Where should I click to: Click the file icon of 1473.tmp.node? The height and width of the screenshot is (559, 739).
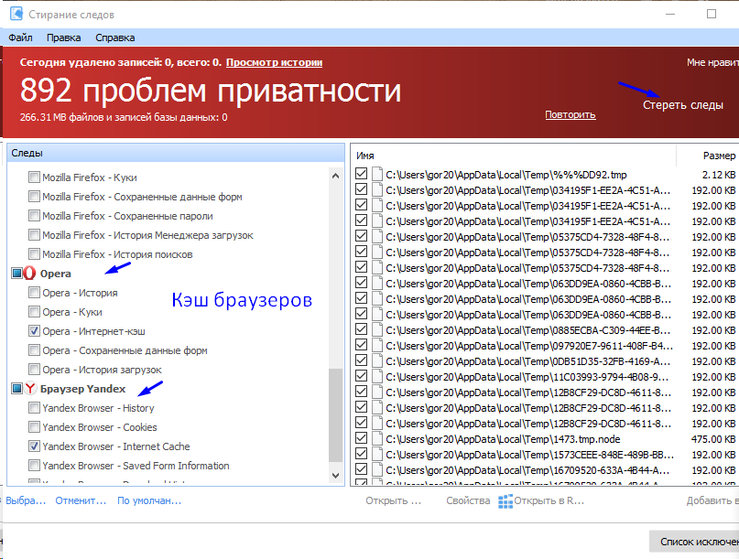(x=376, y=439)
